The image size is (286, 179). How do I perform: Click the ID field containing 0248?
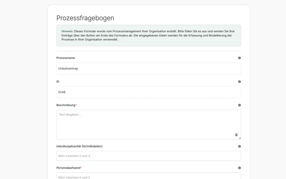coord(149,92)
